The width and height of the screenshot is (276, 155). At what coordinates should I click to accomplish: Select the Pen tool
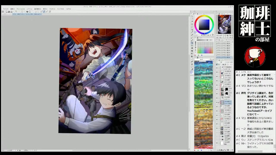point(192,35)
